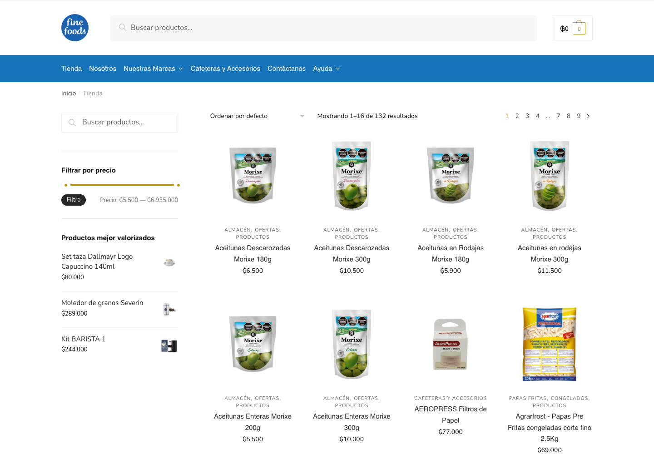Click the ₲0 cart total
The image size is (654, 454).
click(564, 29)
